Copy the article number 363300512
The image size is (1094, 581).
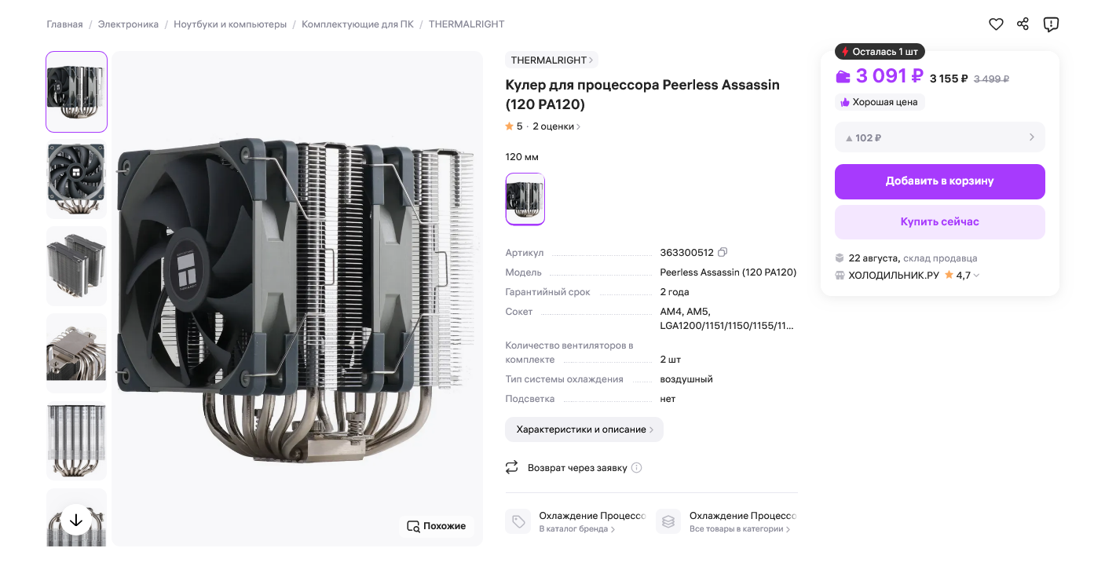click(723, 252)
